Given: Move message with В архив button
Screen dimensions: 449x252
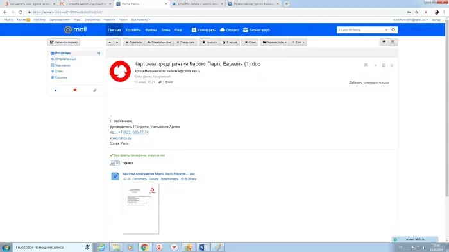Looking at the screenshot, I should tap(230, 42).
